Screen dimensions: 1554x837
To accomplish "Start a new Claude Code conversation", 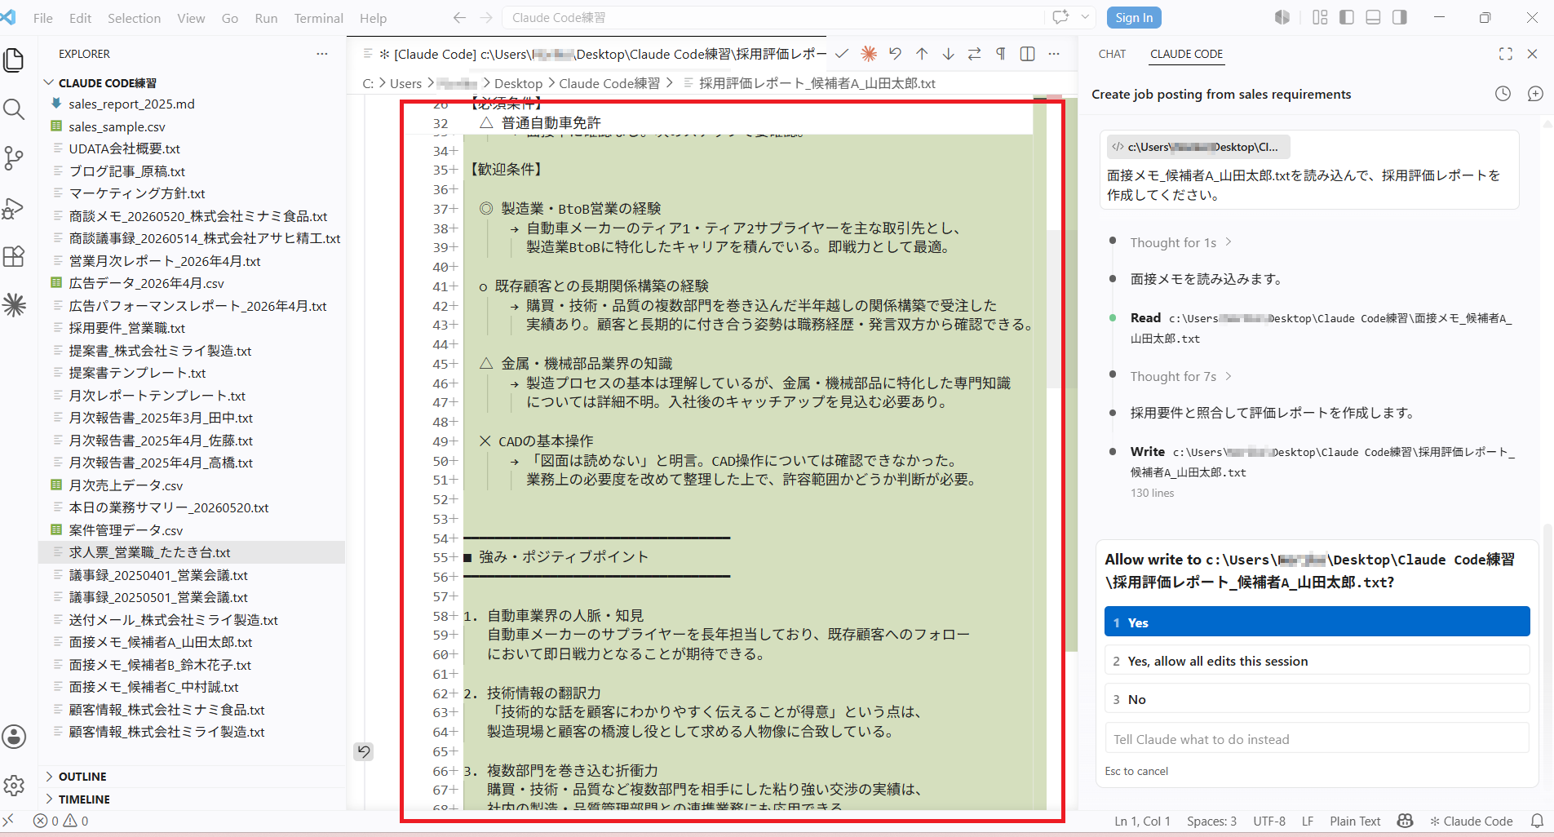I will coord(1535,94).
